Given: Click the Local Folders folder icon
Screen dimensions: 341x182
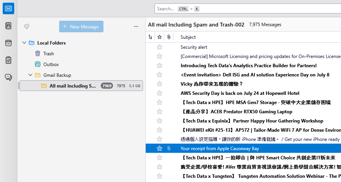Looking at the screenshot, I should pyautogui.click(x=32, y=43).
